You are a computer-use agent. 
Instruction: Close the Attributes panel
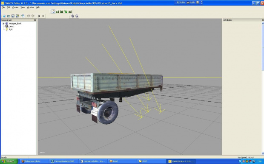(263, 20)
